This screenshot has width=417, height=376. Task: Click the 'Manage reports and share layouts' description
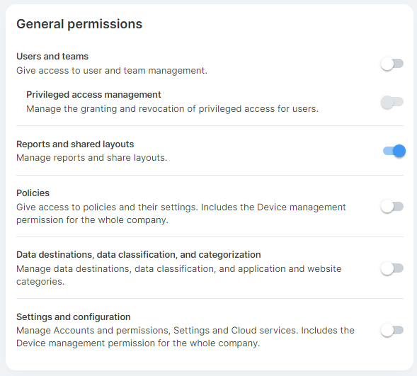tap(92, 158)
